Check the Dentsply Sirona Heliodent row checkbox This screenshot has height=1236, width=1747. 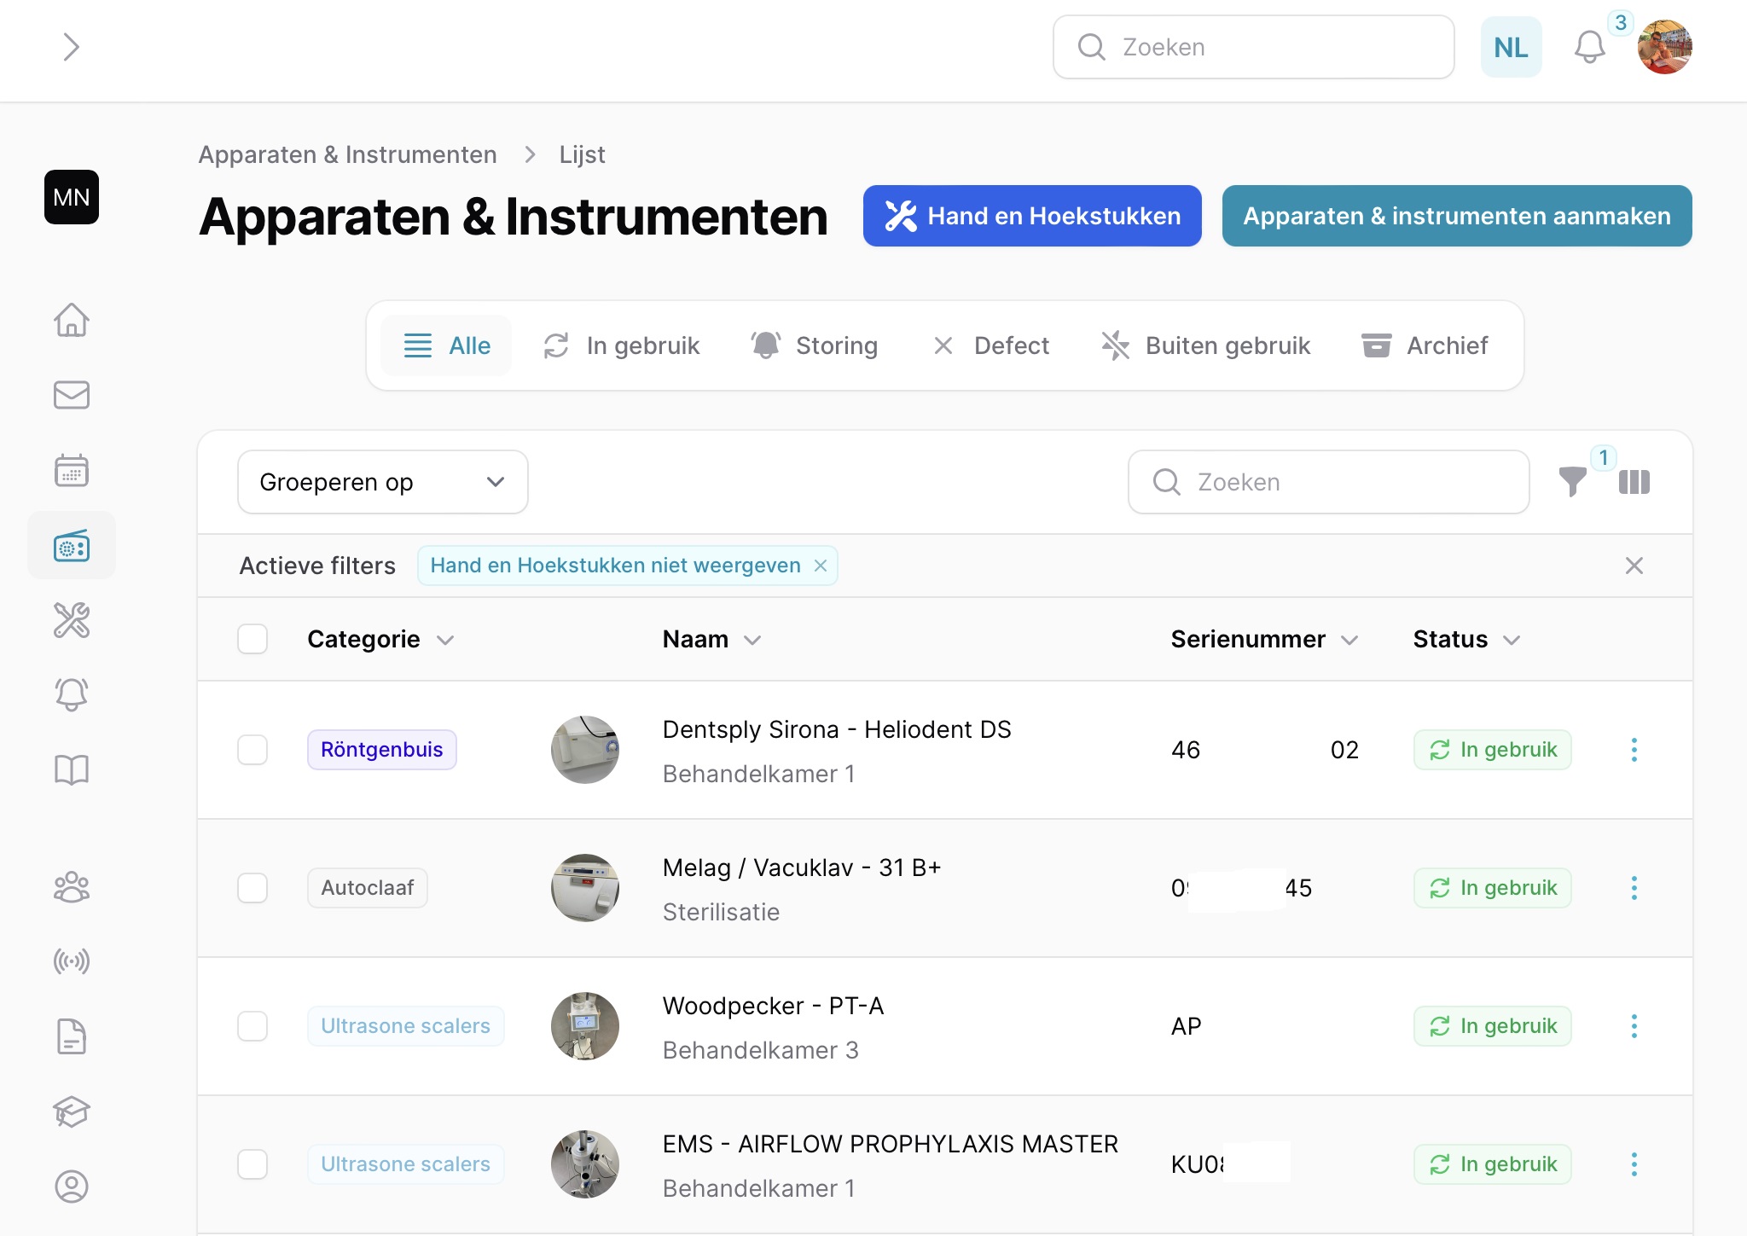(252, 750)
